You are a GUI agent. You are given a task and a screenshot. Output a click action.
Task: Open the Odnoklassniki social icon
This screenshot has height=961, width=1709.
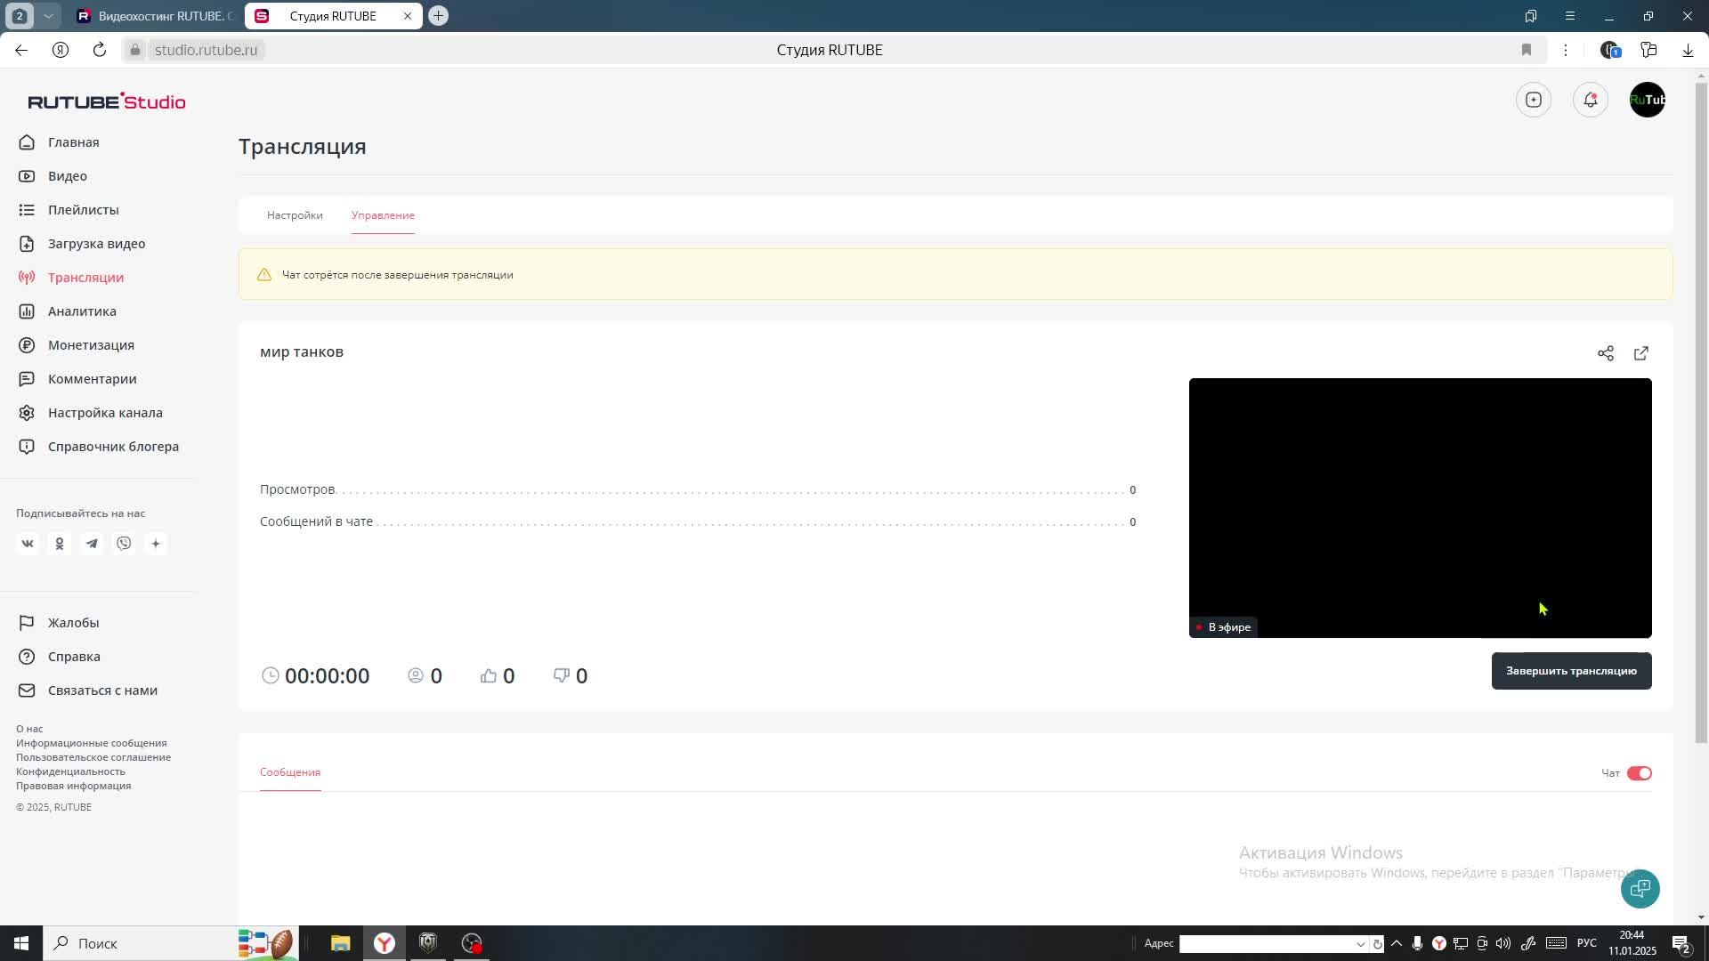click(60, 544)
